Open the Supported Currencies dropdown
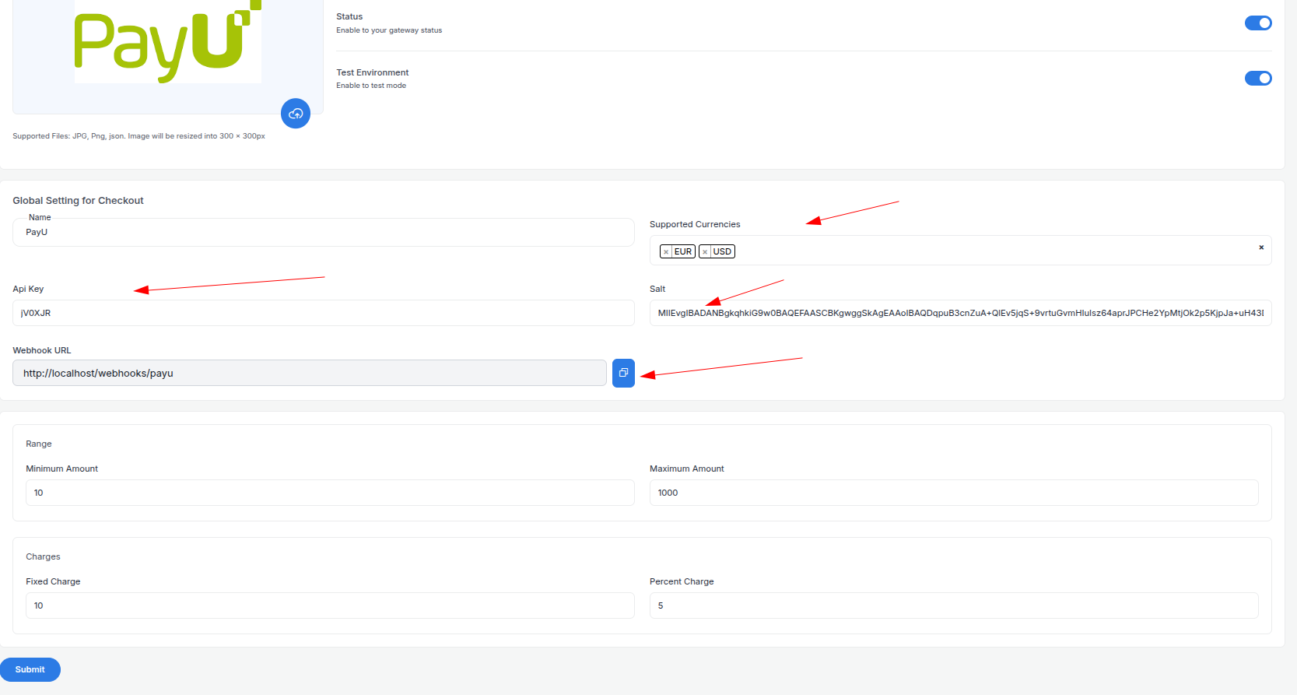The height and width of the screenshot is (695, 1297). [961, 251]
